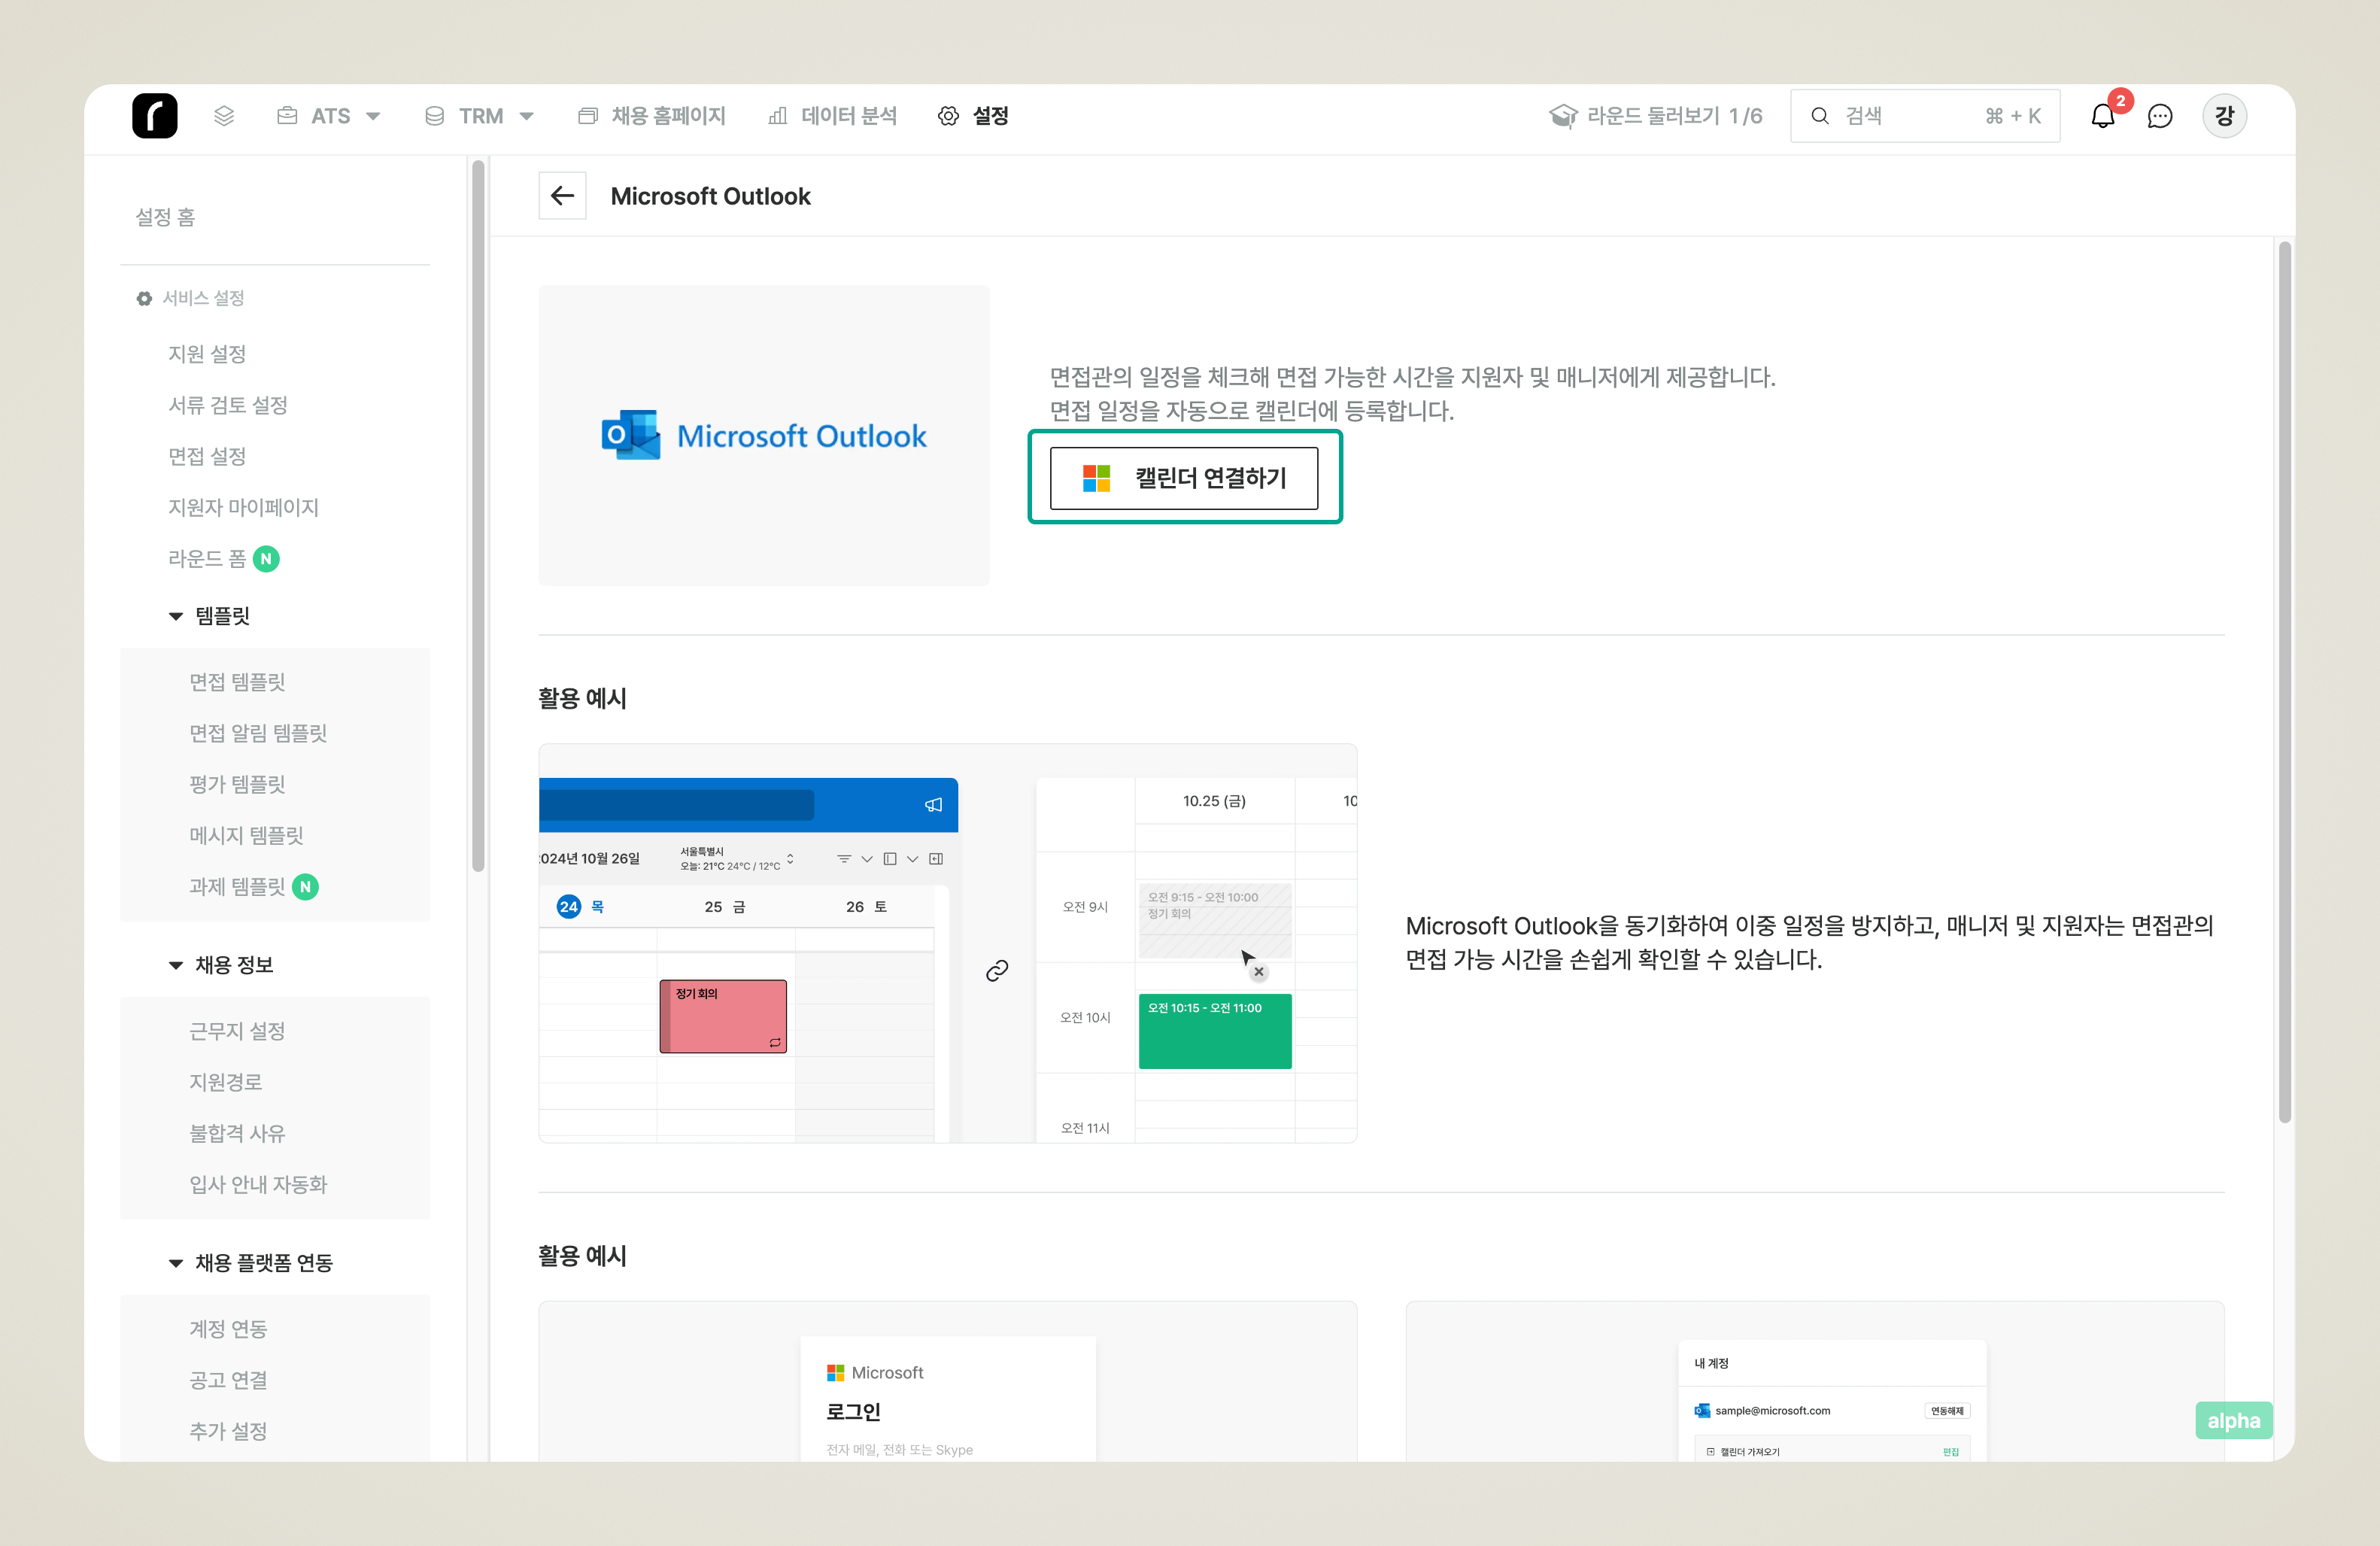Open the ATS dropdown menu
The width and height of the screenshot is (2380, 1546).
[329, 116]
